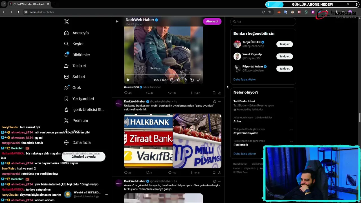Repost the bank post with 5 reposts

tap(149, 173)
